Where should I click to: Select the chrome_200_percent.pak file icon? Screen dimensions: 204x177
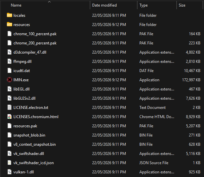[10, 43]
